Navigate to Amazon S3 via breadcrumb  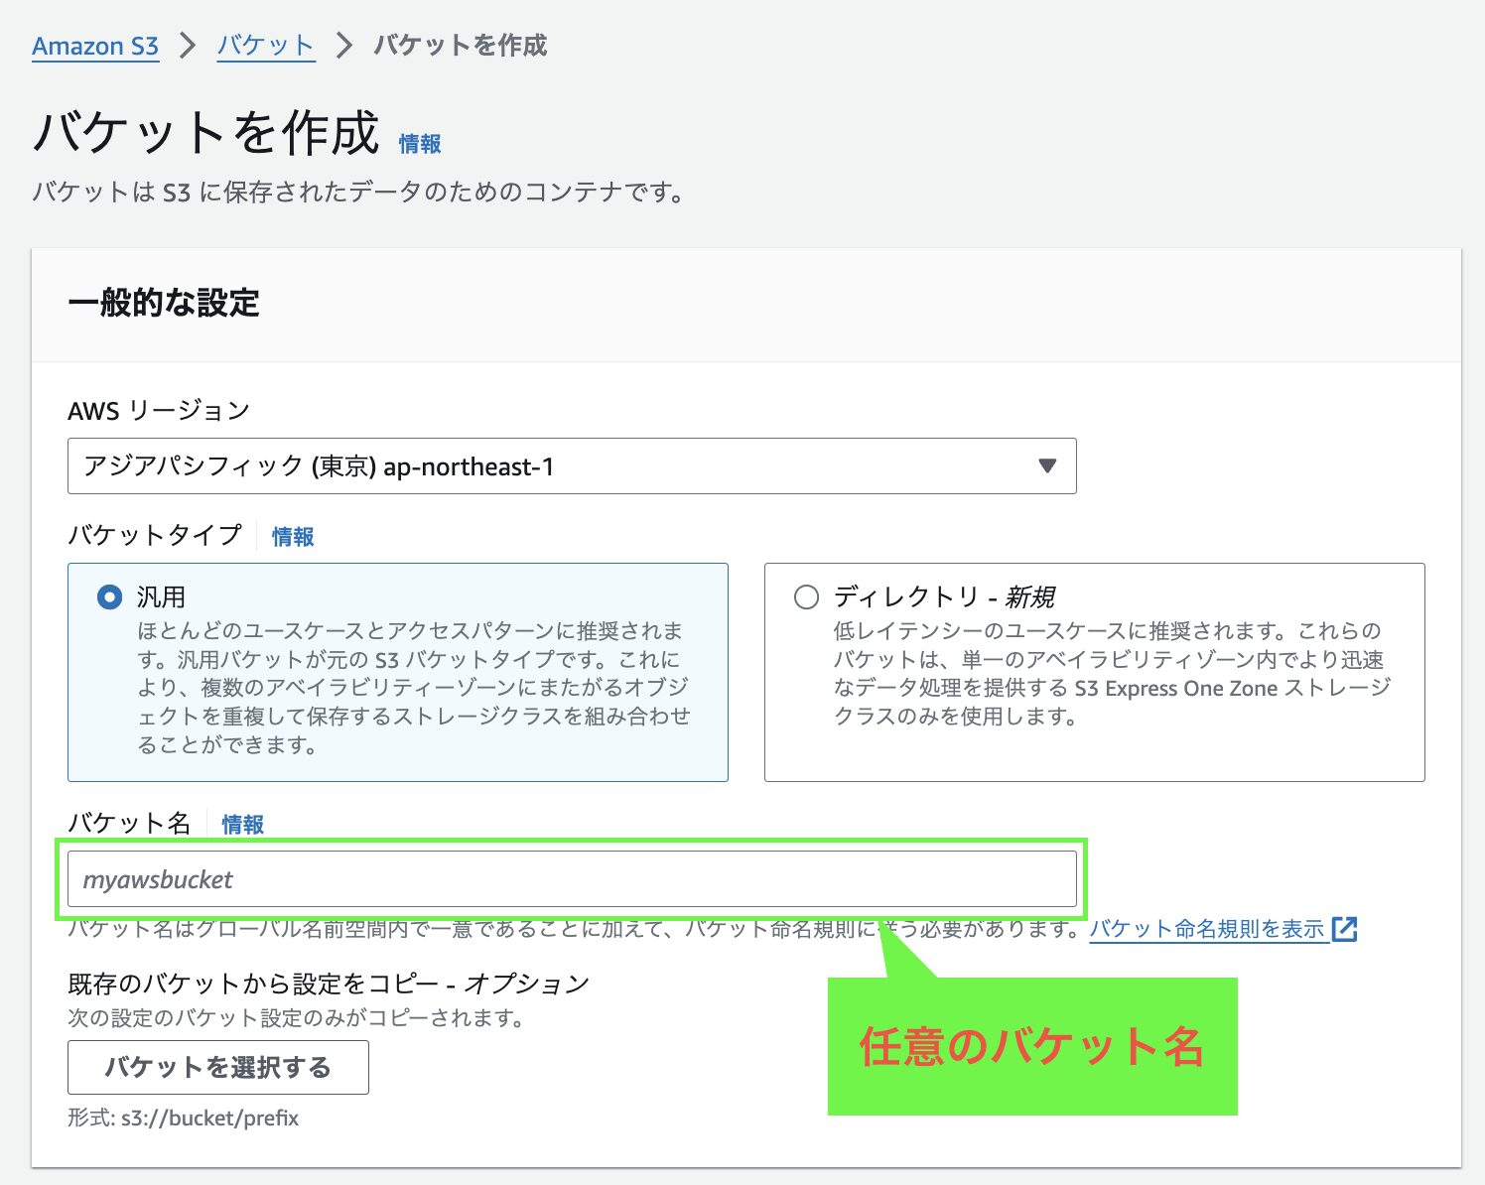tap(94, 45)
